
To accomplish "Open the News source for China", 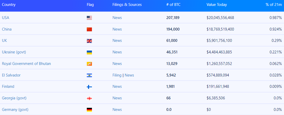I will click(117, 29).
